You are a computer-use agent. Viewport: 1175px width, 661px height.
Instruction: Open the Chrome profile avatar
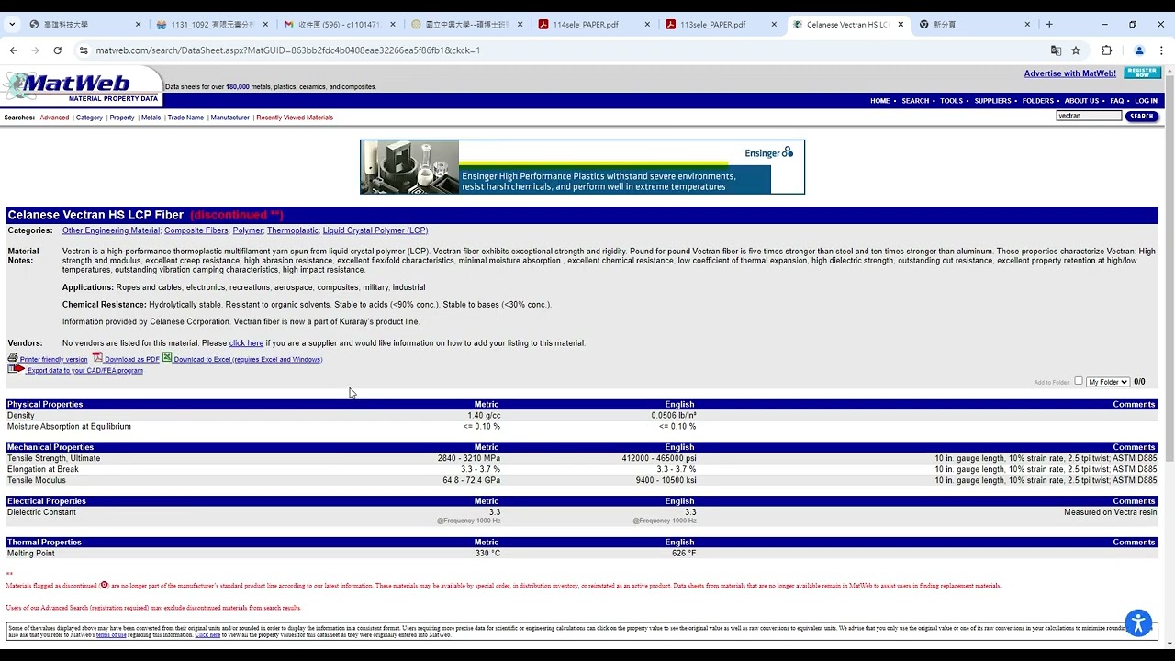(x=1139, y=50)
